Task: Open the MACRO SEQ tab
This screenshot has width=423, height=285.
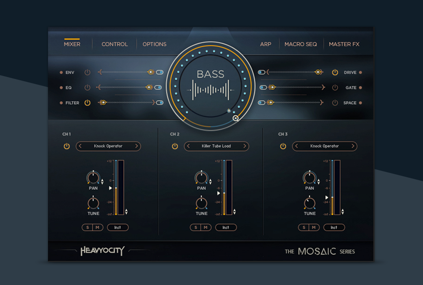Action: click(301, 44)
